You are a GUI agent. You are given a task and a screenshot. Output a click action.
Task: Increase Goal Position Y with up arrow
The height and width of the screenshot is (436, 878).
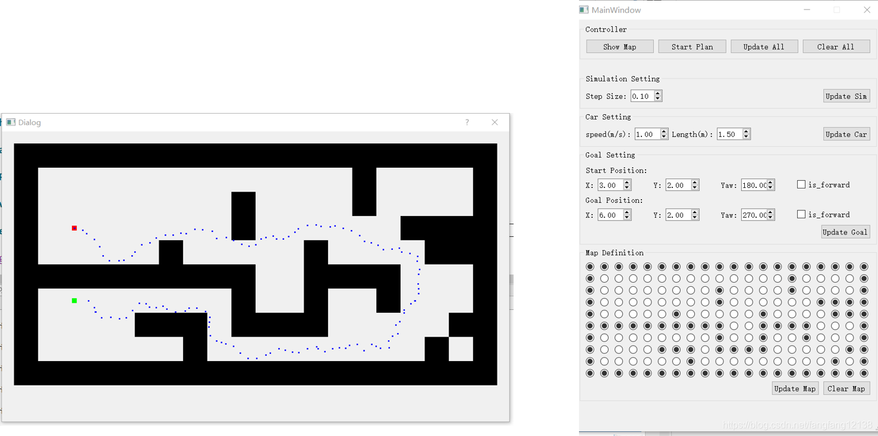[x=694, y=212]
